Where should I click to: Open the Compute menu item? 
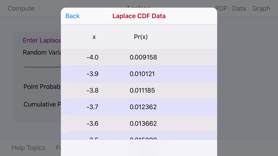(21, 9)
